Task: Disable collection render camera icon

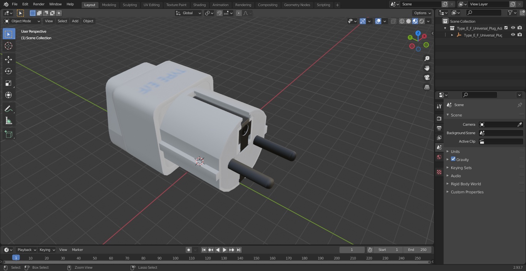Action: pyautogui.click(x=520, y=28)
